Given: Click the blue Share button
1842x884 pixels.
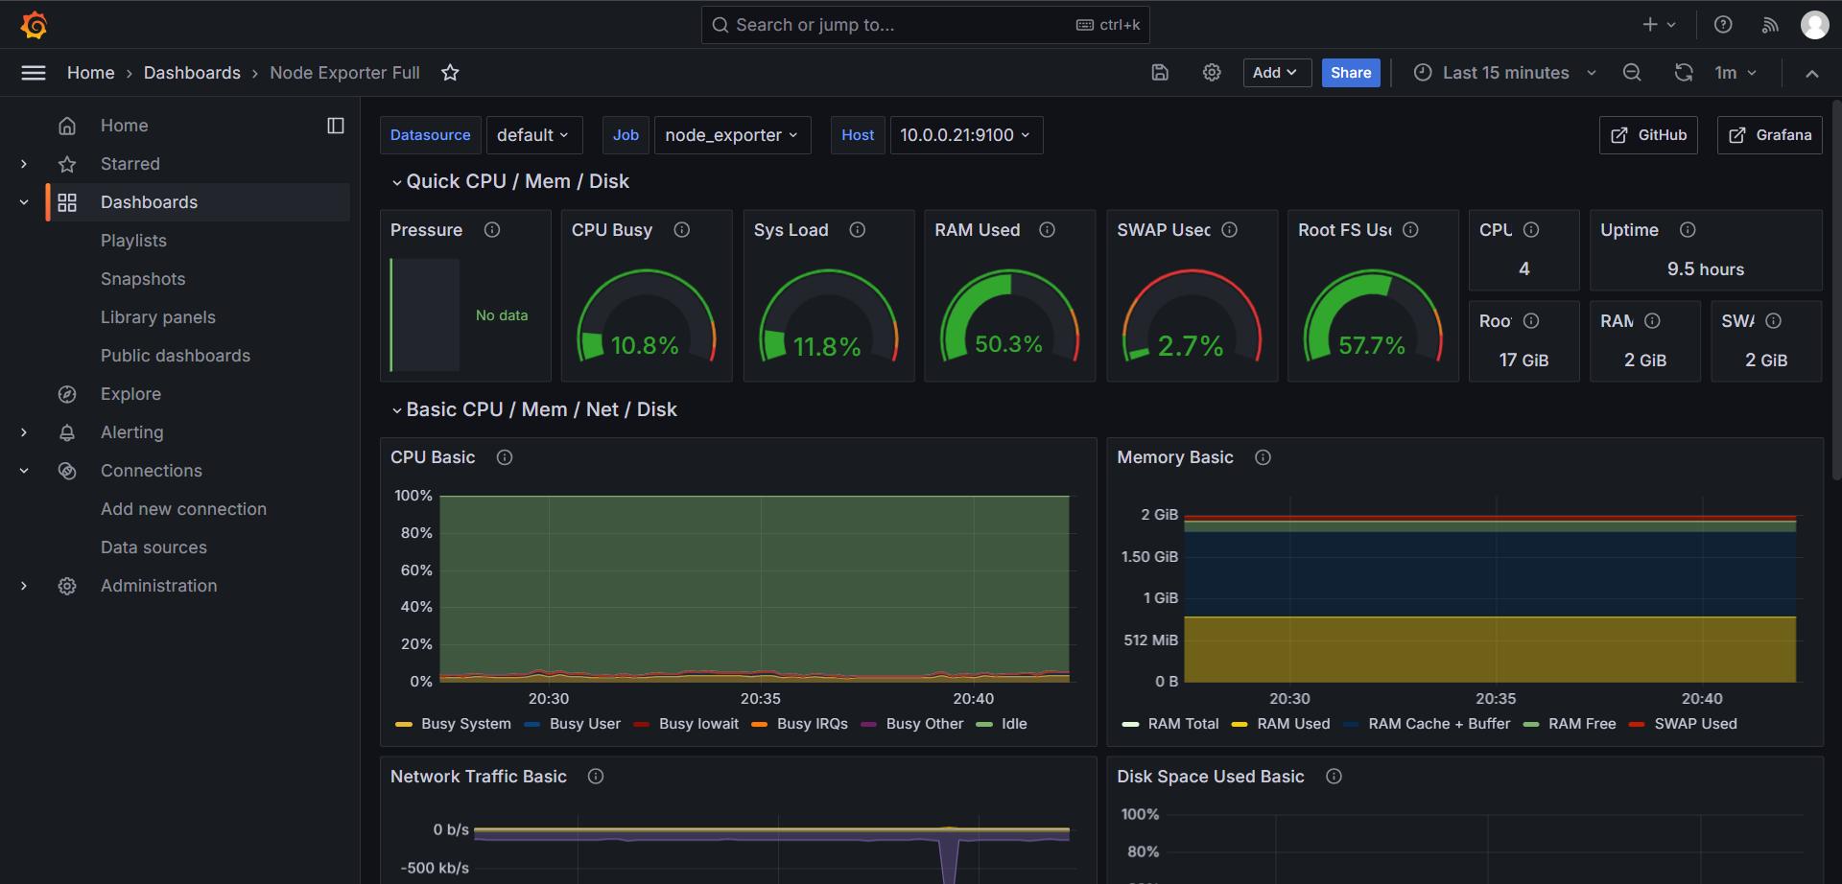Looking at the screenshot, I should [1350, 73].
